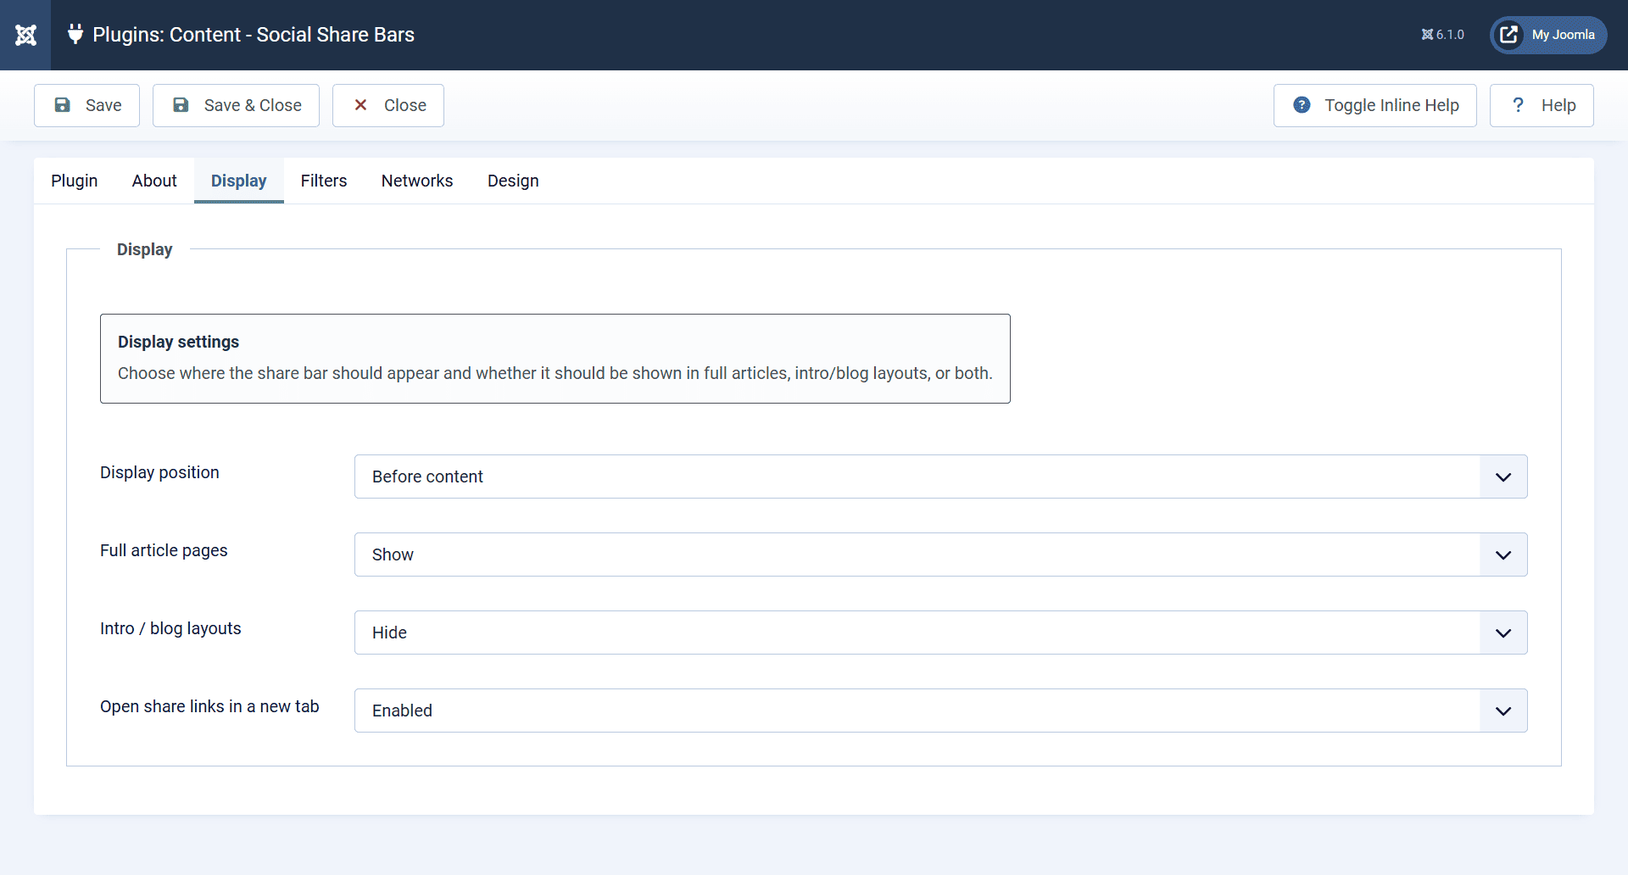Click the Joomla logo in the top bar
Screen dimensions: 1628x875
[x=25, y=35]
